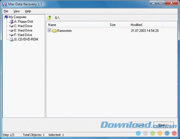The image size is (180, 139).
Task: Sort by Modified column header
Action: [146, 25]
